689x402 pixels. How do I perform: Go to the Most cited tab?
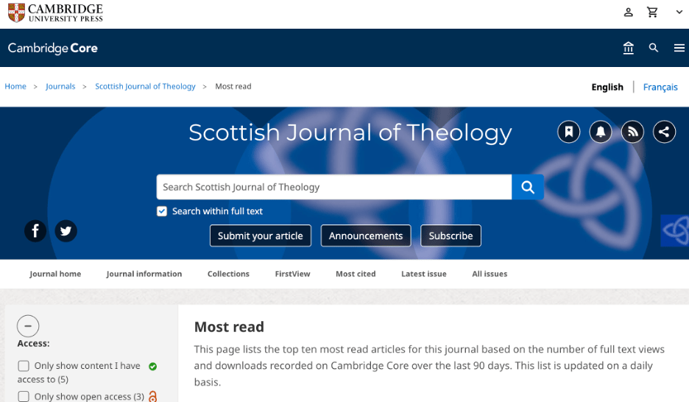point(356,274)
